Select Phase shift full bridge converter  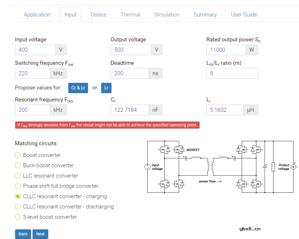(18, 186)
